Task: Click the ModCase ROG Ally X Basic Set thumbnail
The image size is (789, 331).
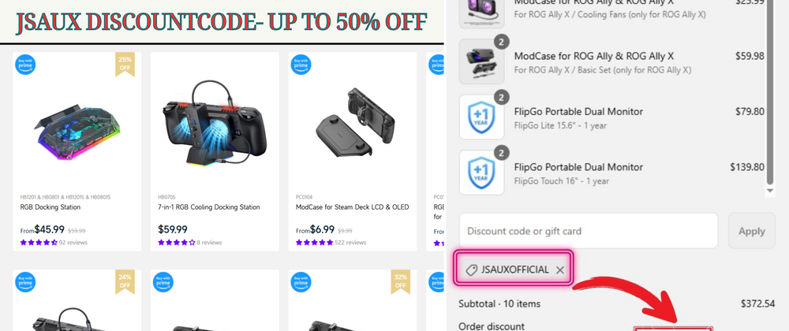Action: [481, 61]
